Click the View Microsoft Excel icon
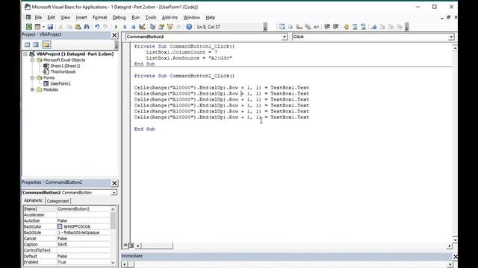The width and height of the screenshot is (478, 268). pos(28,27)
